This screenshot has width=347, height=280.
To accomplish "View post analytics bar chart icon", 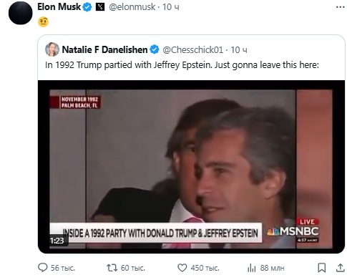I will pos(252,268).
